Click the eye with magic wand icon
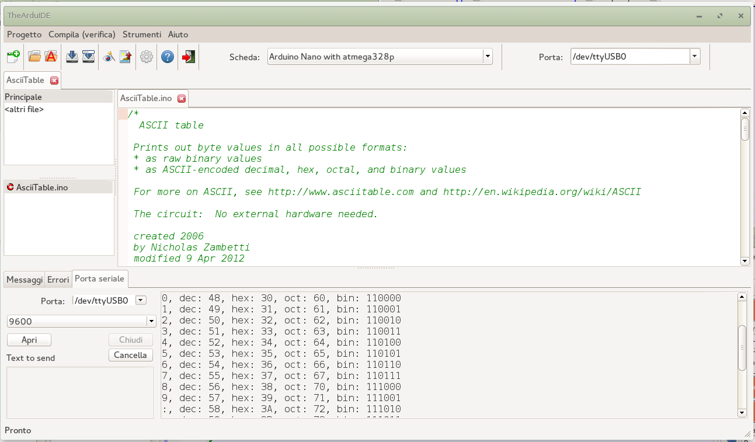This screenshot has height=442, width=755. tap(109, 57)
